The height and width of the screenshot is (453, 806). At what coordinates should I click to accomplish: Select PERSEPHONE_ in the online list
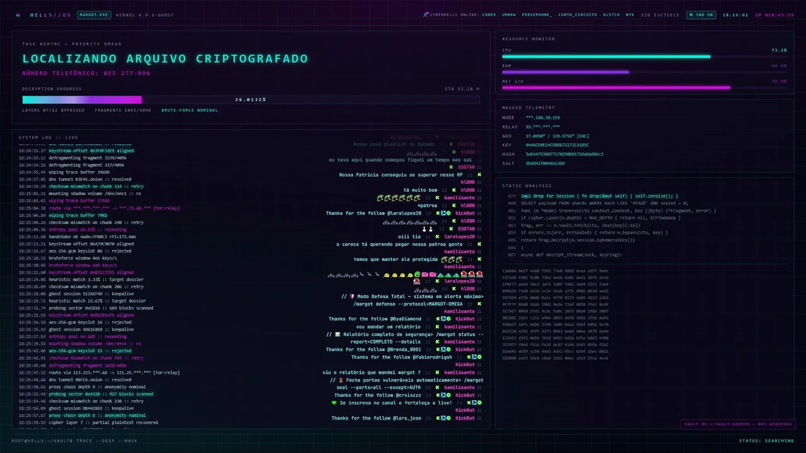[x=537, y=14]
